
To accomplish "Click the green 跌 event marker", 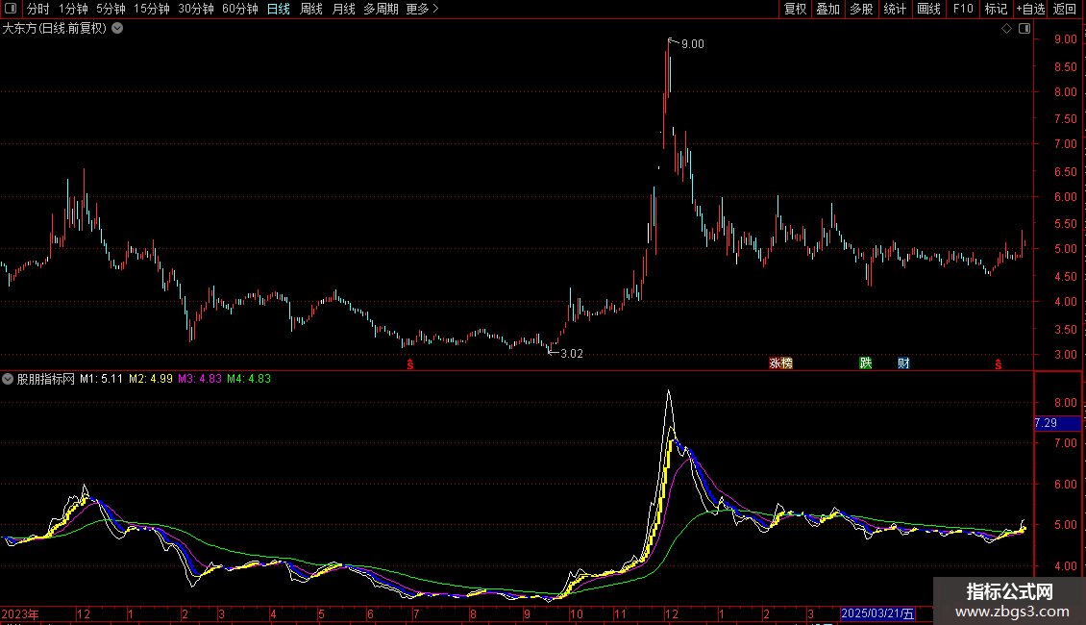I will pos(866,363).
